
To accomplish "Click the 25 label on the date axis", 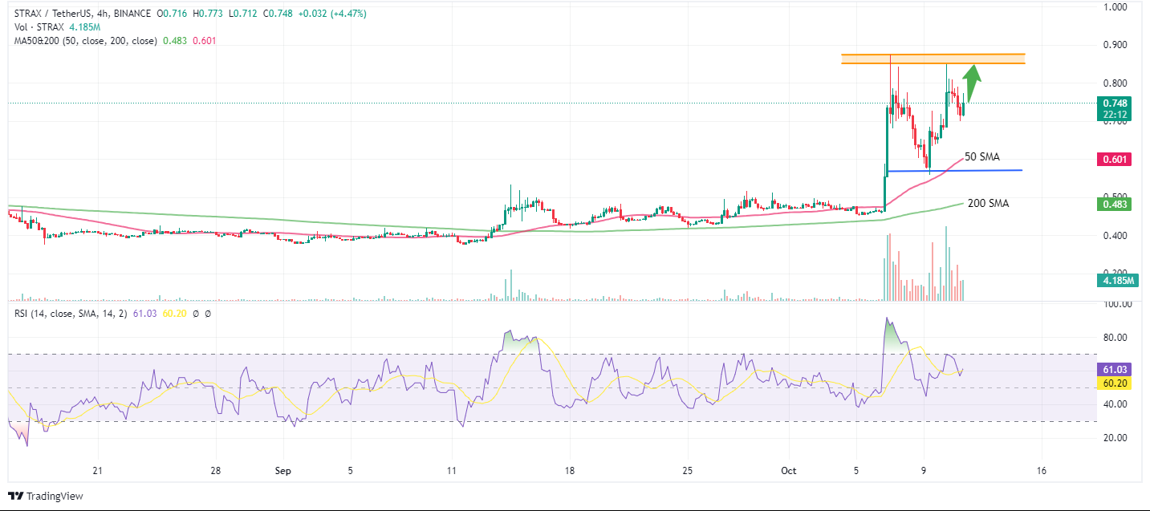I will pos(688,470).
